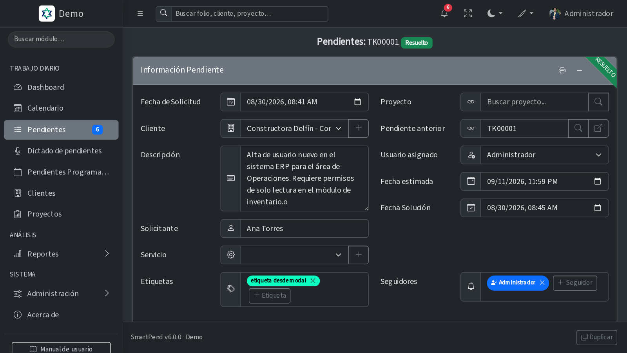627x353 pixels.
Task: Open the notifications bell
Action: (444, 13)
